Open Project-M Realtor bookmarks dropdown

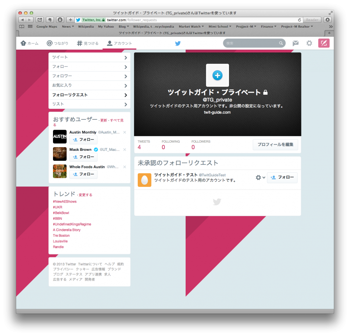click(297, 27)
